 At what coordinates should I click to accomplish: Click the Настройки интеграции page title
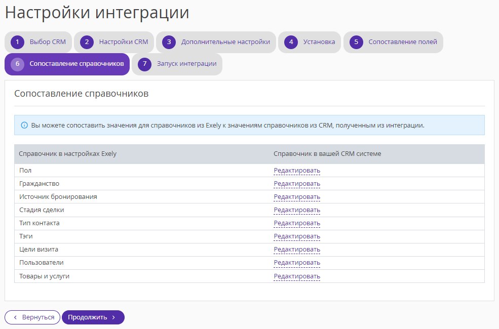click(97, 13)
